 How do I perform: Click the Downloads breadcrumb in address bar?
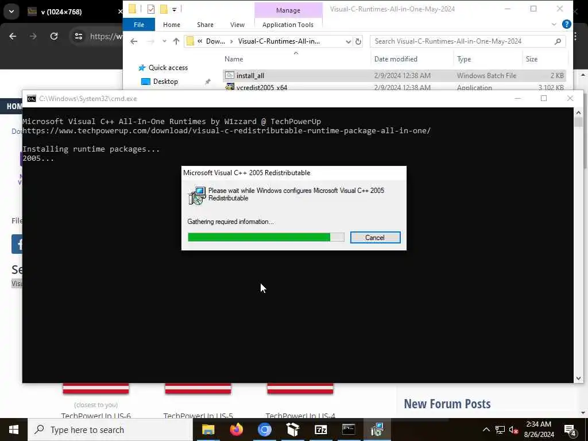point(215,41)
